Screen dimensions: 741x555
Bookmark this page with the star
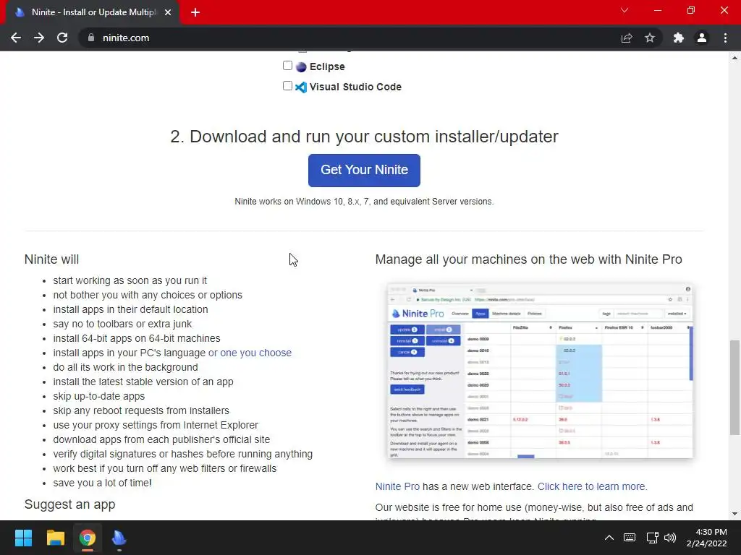[x=650, y=38]
